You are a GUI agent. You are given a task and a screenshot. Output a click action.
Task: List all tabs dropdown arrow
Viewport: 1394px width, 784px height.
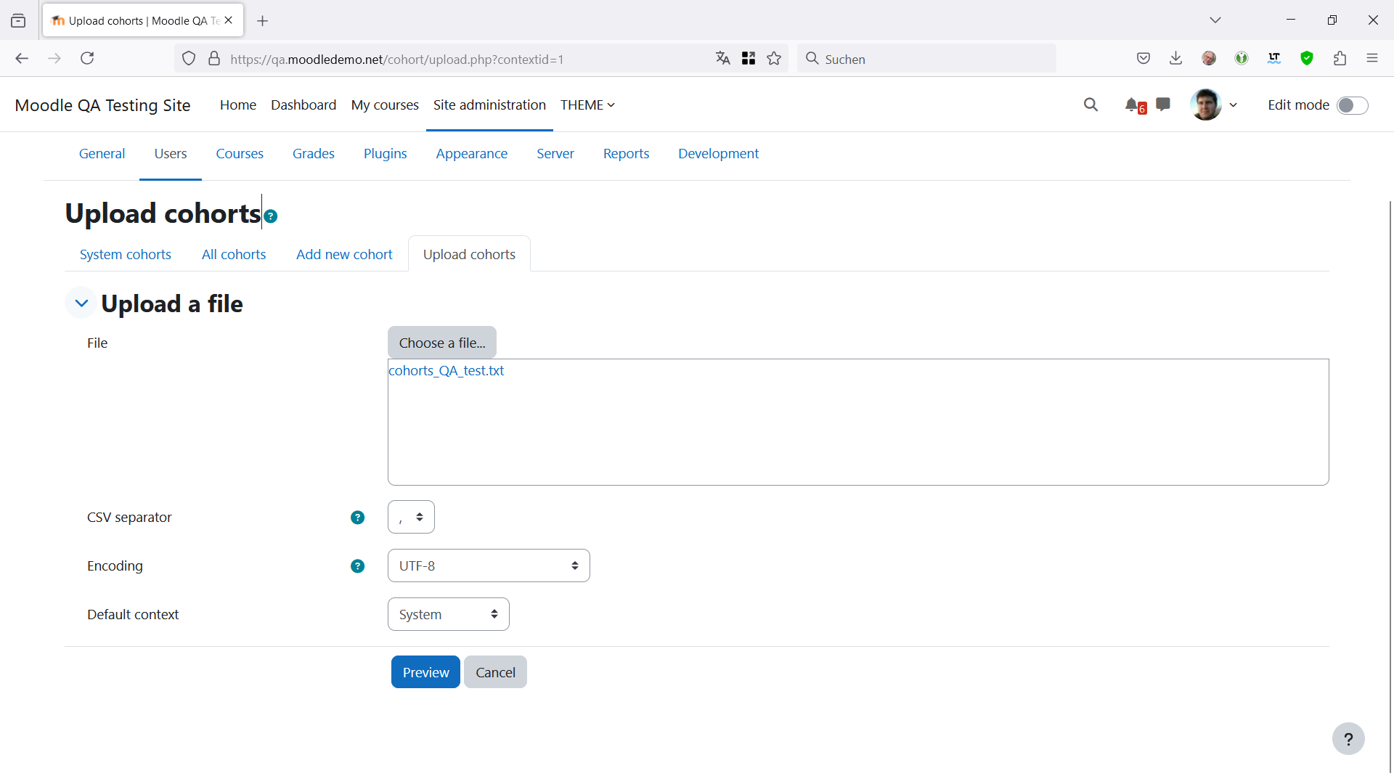click(1215, 20)
